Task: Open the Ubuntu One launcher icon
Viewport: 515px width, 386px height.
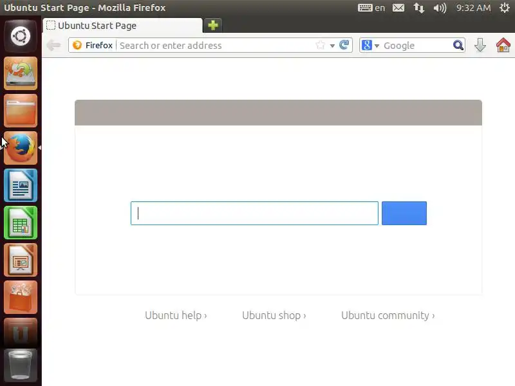Action: point(21,332)
